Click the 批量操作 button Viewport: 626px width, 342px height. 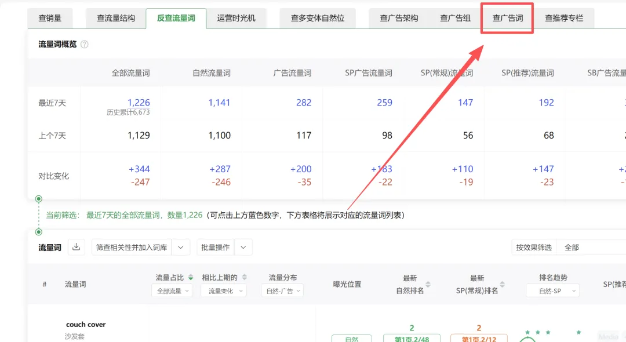click(x=215, y=248)
